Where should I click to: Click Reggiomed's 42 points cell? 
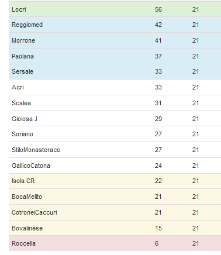point(158,25)
